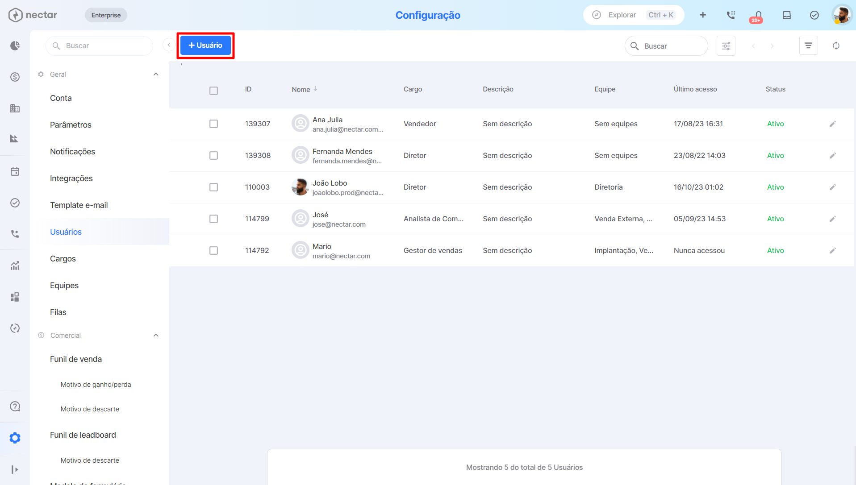Open Cargos settings
This screenshot has width=856, height=485.
[x=63, y=259]
